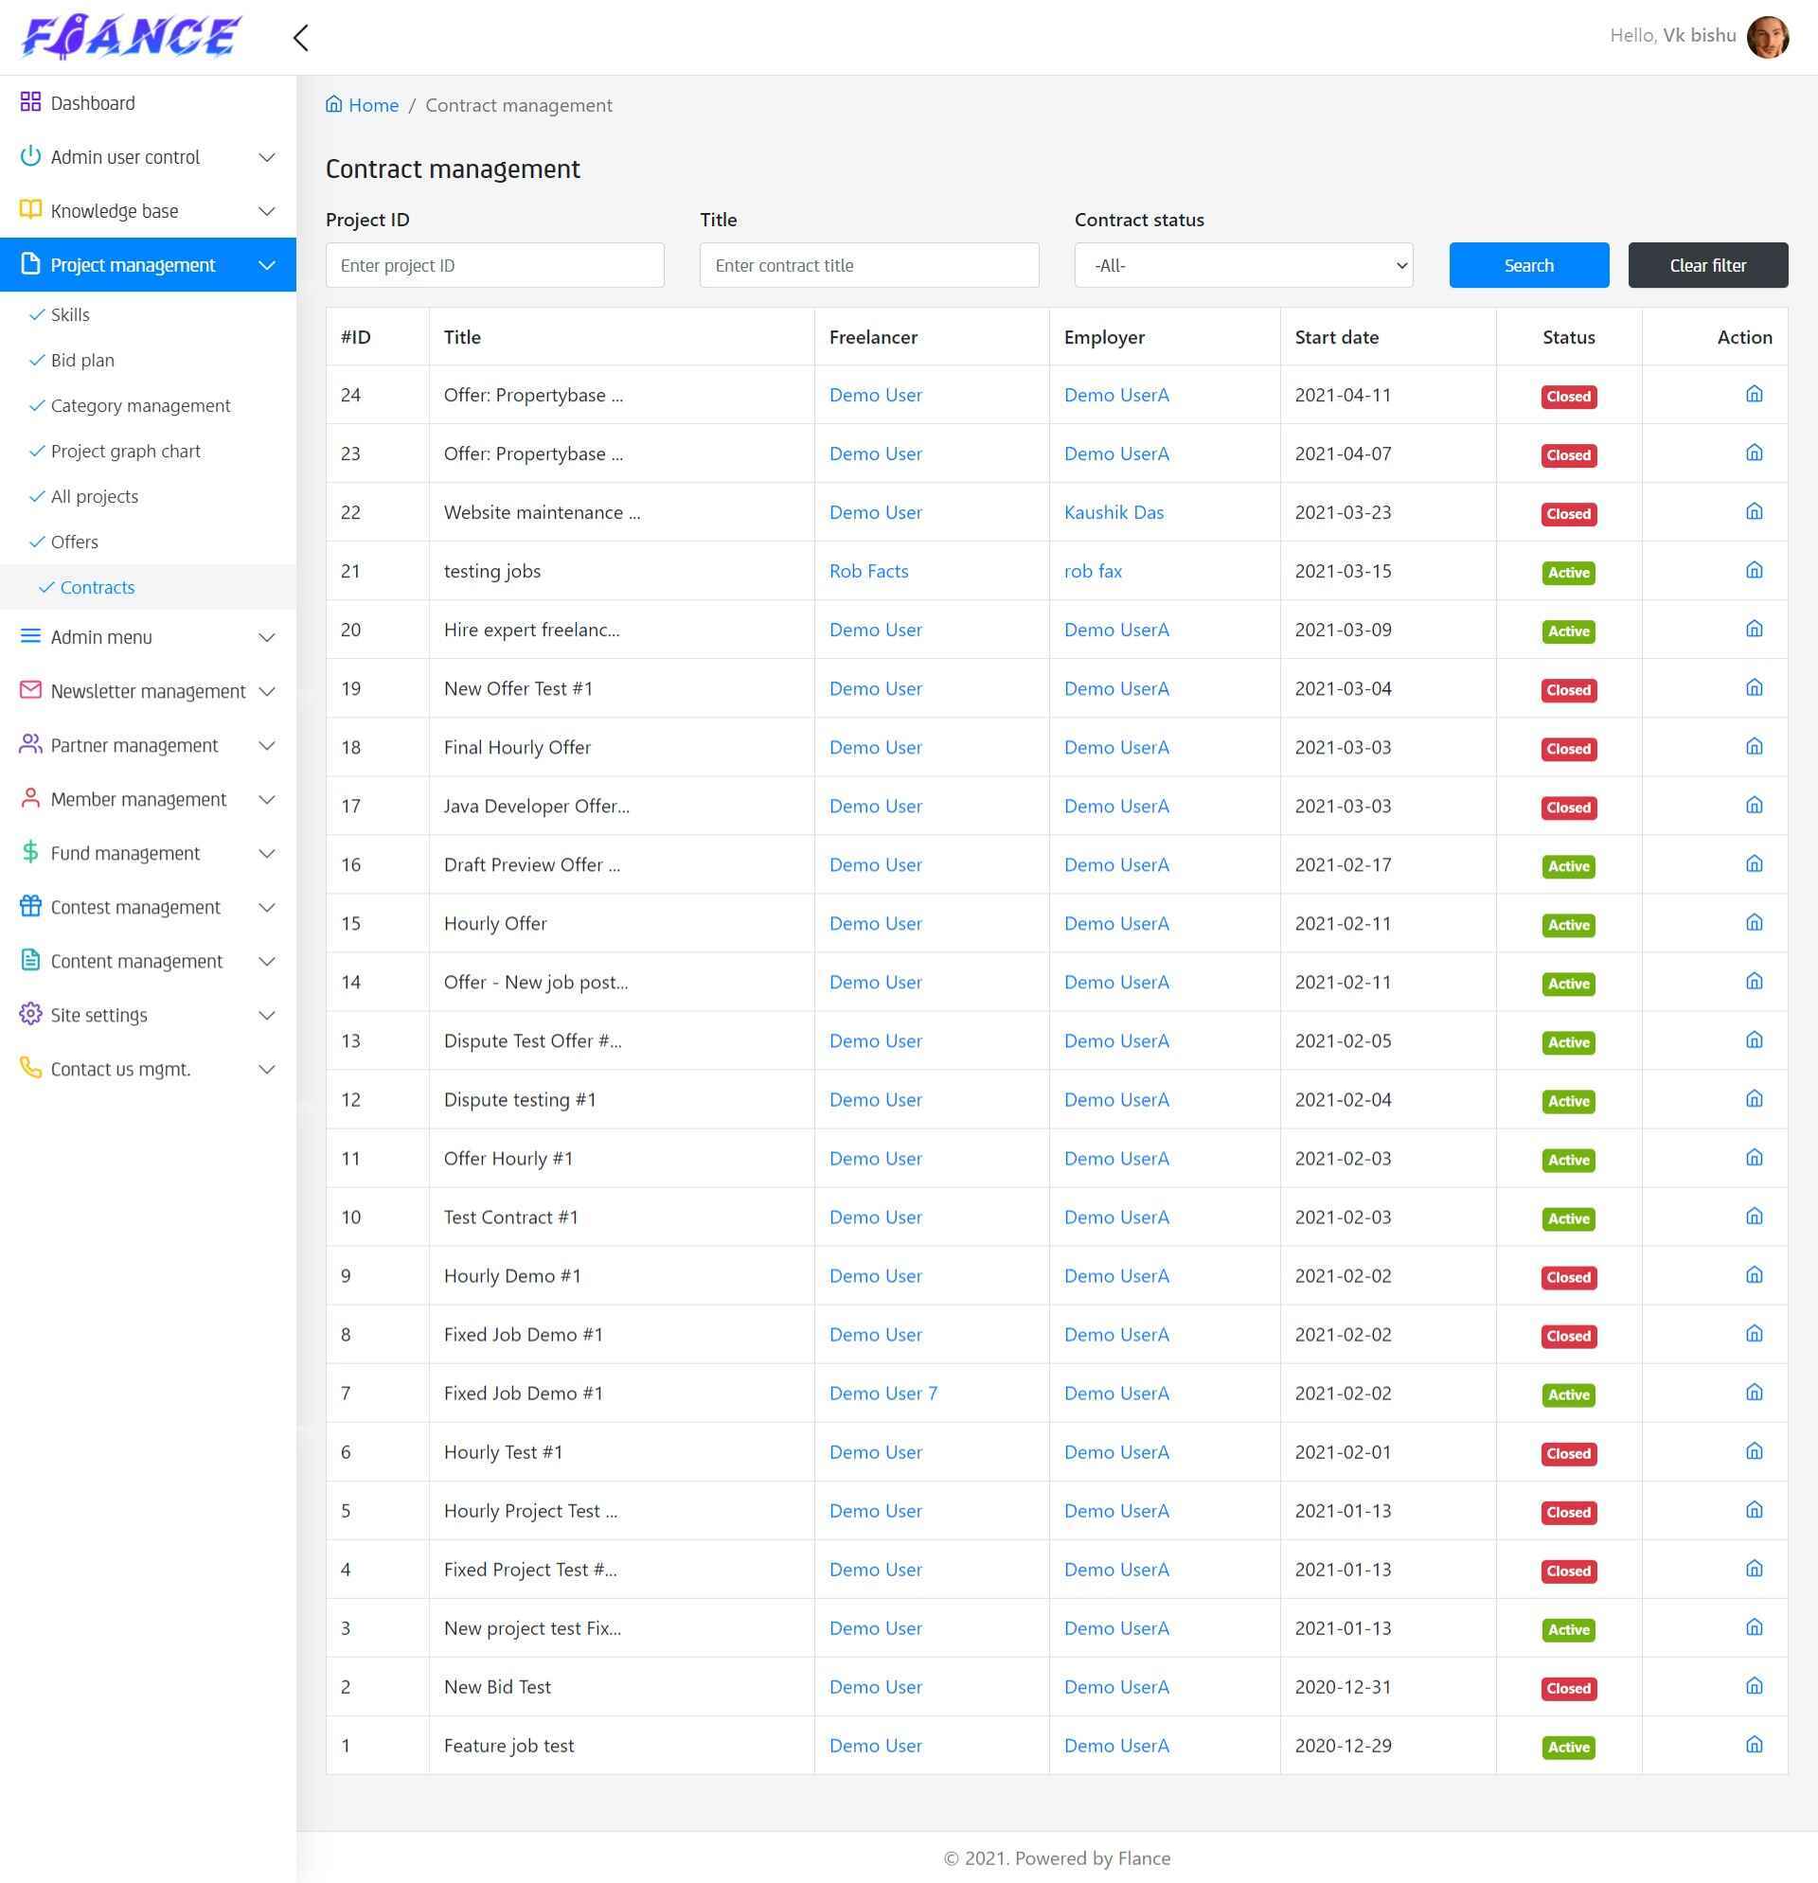The height and width of the screenshot is (1883, 1818).
Task: Click action icon for testing jobs contract
Action: (1754, 571)
